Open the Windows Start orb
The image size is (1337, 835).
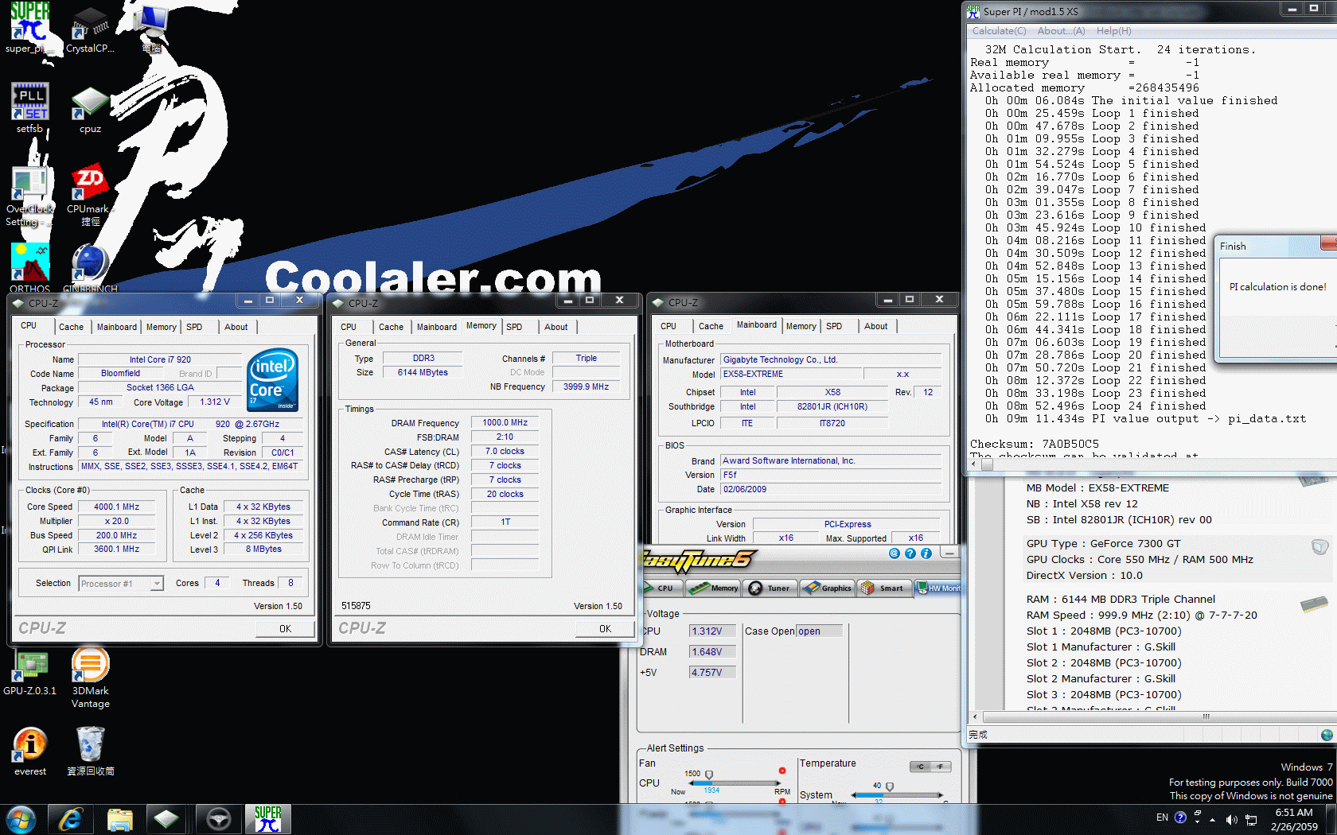point(20,819)
